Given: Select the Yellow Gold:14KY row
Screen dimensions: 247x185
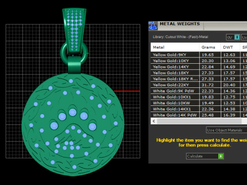Looking at the screenshot, I should point(199,67).
